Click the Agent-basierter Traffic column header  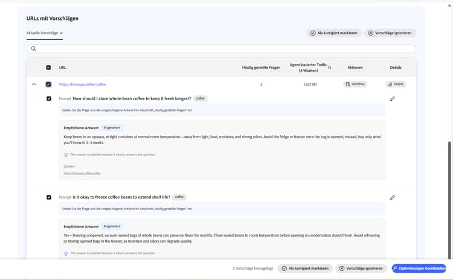pyautogui.click(x=308, y=68)
